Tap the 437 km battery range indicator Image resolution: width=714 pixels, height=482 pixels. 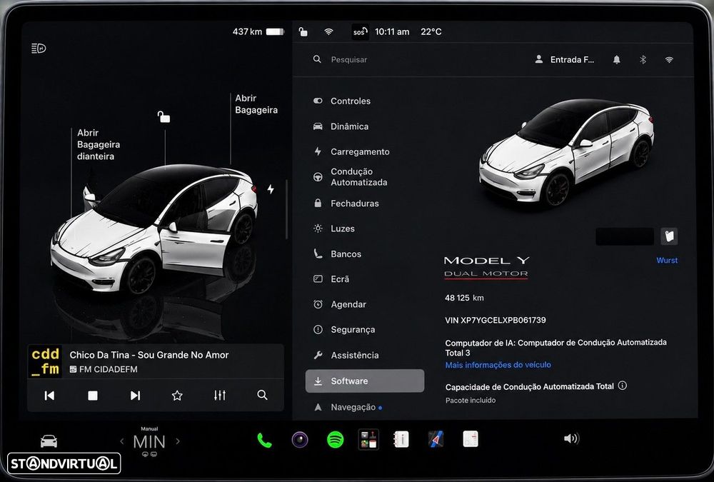click(258, 32)
